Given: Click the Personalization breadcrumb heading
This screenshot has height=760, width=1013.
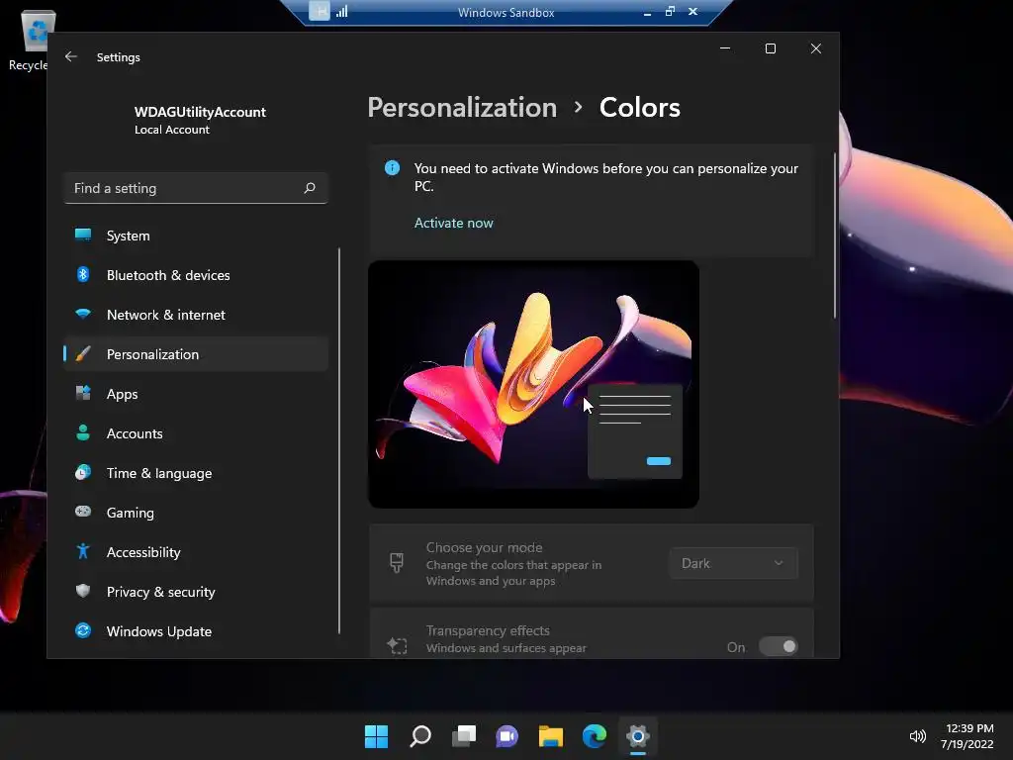Looking at the screenshot, I should [x=462, y=107].
